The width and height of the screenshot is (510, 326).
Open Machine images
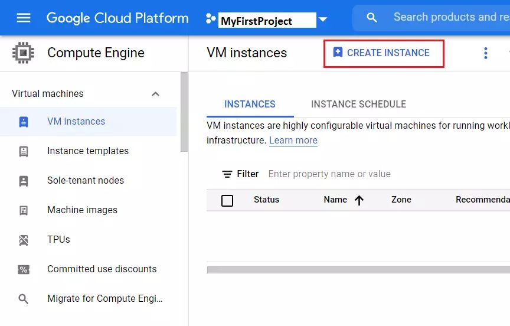pos(82,210)
